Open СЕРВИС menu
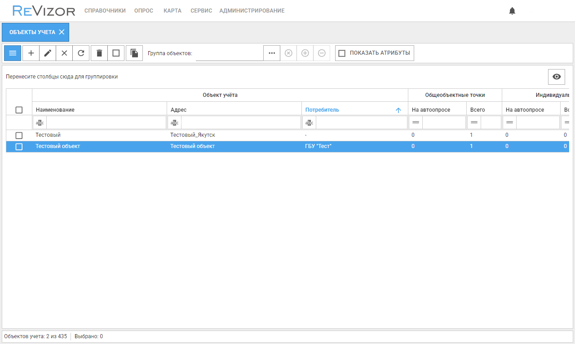Viewport: 575px width, 344px height. [201, 11]
